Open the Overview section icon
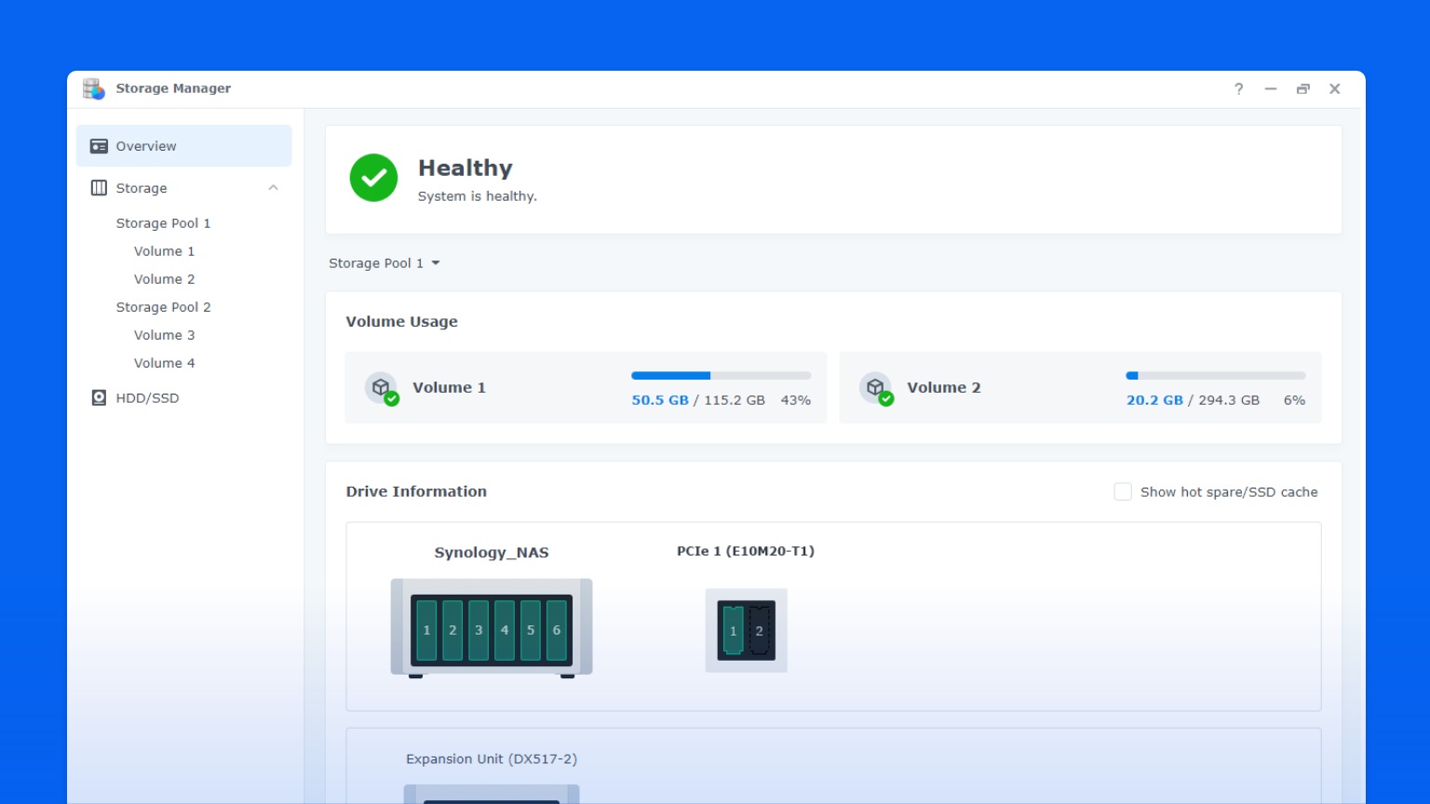This screenshot has width=1430, height=804. (x=99, y=146)
